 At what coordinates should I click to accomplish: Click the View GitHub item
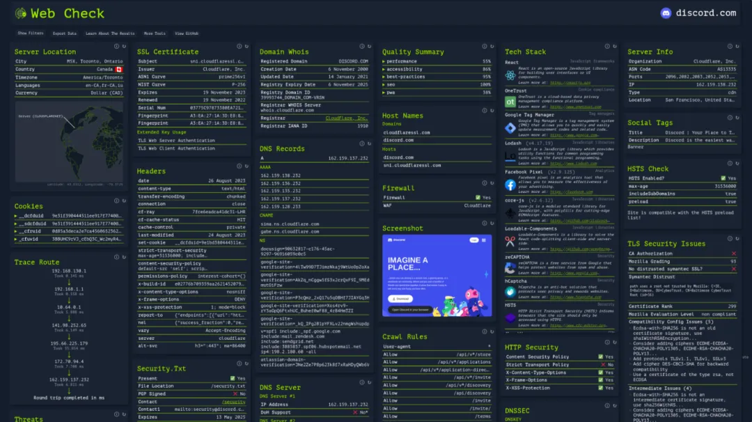point(187,33)
